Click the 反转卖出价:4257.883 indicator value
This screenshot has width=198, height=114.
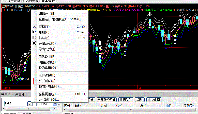(x=96, y=10)
